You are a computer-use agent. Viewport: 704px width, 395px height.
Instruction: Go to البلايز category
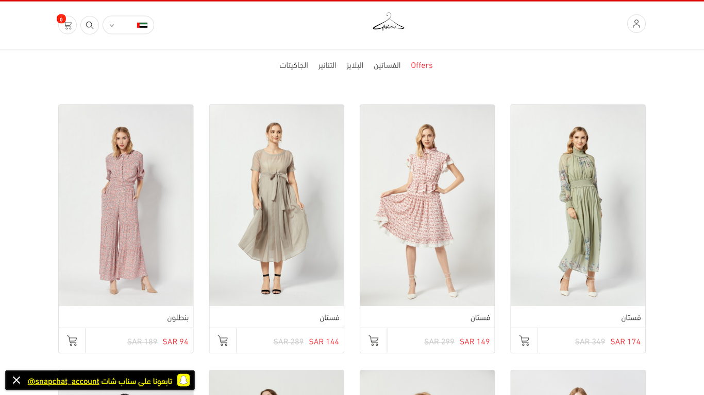click(355, 65)
